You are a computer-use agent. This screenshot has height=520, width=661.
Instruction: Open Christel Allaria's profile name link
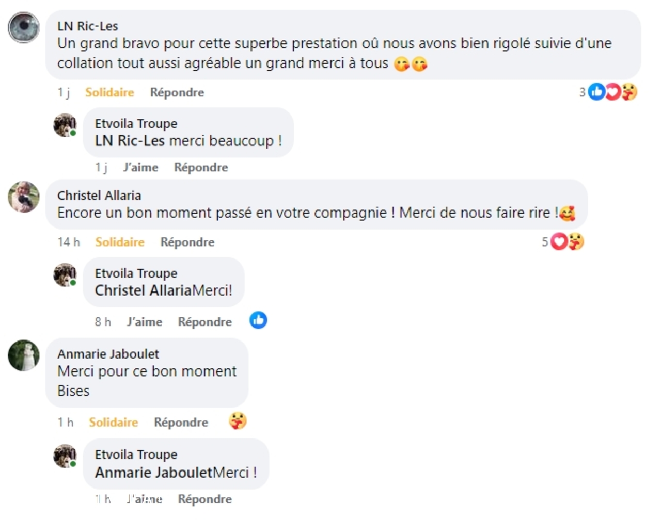pos(99,196)
